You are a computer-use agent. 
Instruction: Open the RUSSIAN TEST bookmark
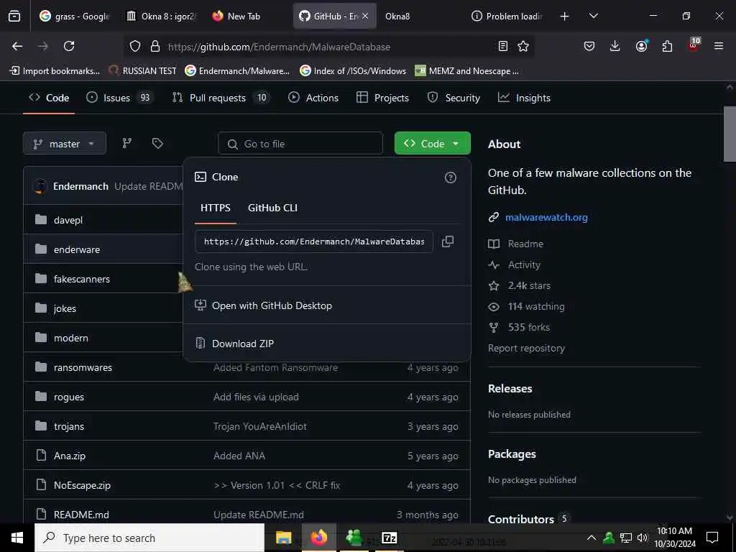pyautogui.click(x=143, y=71)
